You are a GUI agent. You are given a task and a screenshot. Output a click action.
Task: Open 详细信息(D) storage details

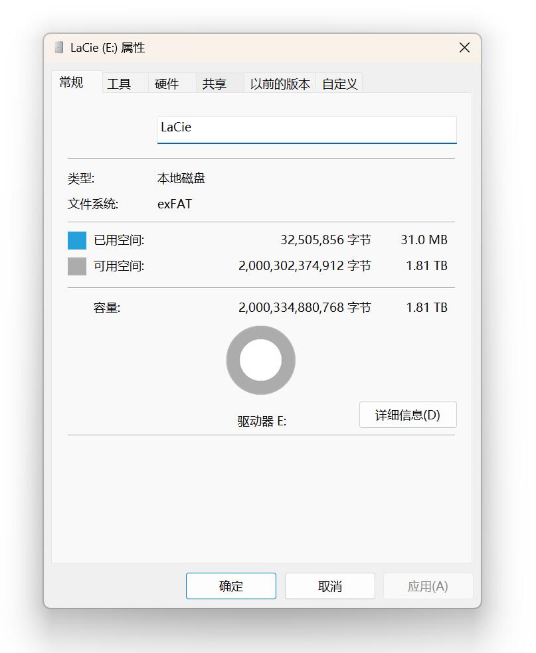pos(408,415)
